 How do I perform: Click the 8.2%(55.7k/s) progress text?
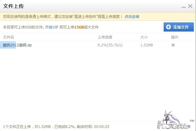(110, 45)
